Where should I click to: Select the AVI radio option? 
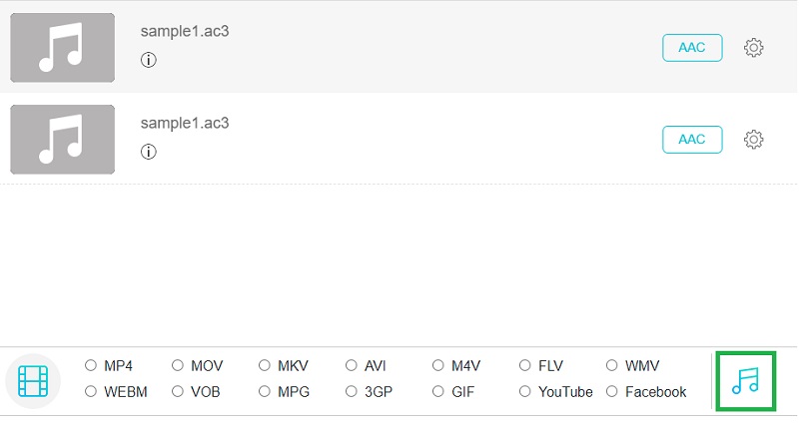[x=352, y=366]
